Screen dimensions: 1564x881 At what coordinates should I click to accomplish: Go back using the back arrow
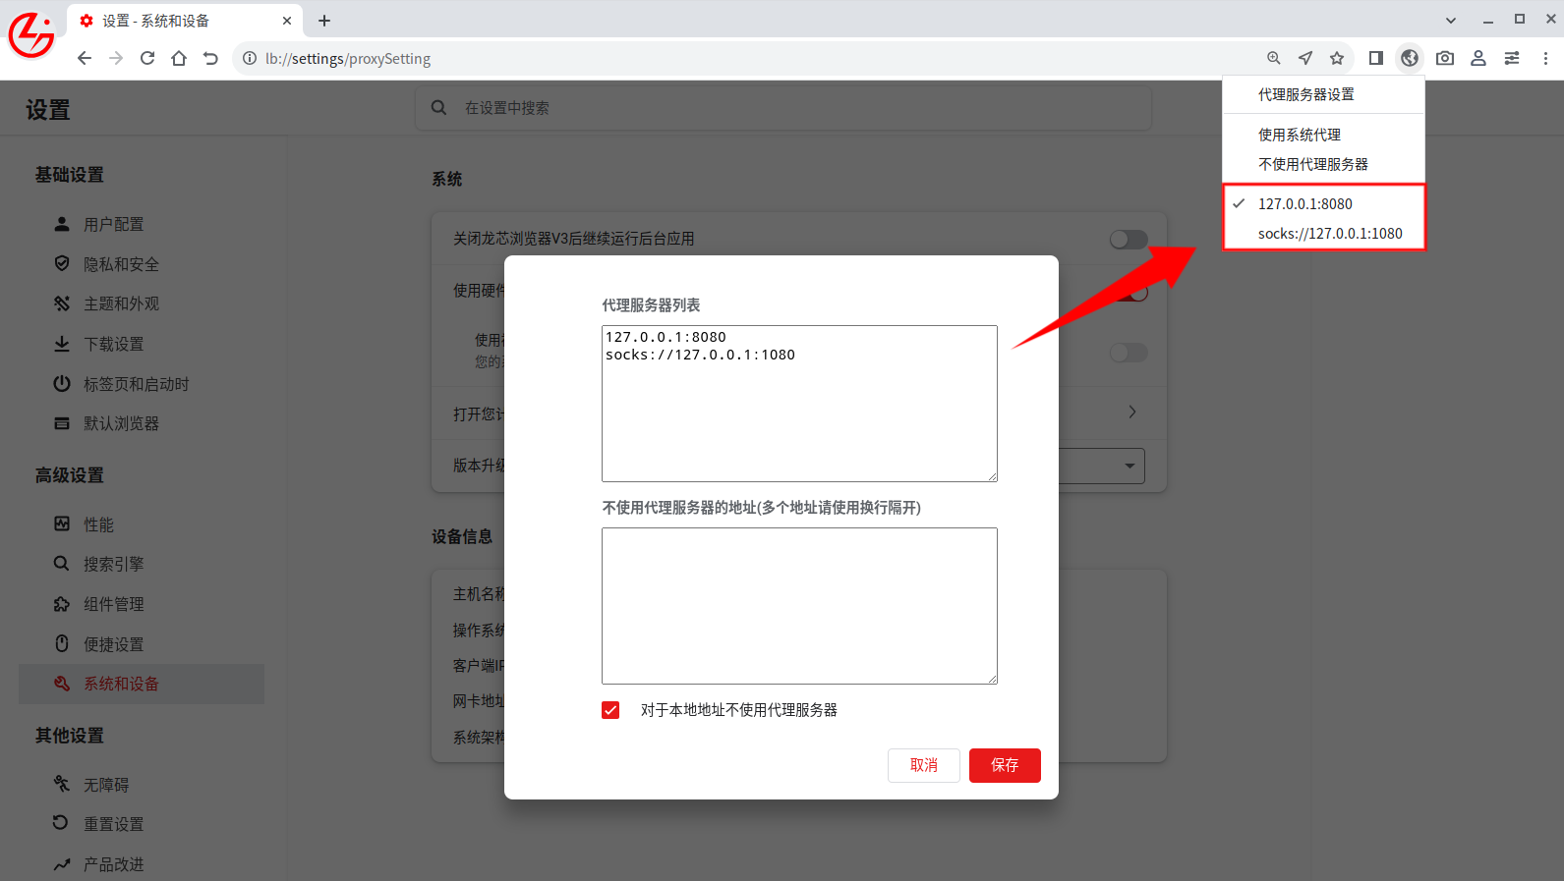pos(85,58)
